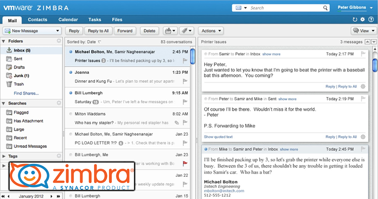Change sort order via Sorted by Date

pos(84,42)
